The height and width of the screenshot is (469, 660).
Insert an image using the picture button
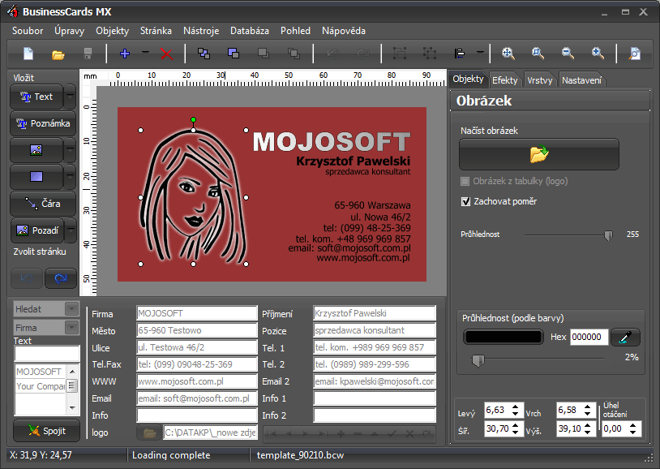click(x=36, y=150)
